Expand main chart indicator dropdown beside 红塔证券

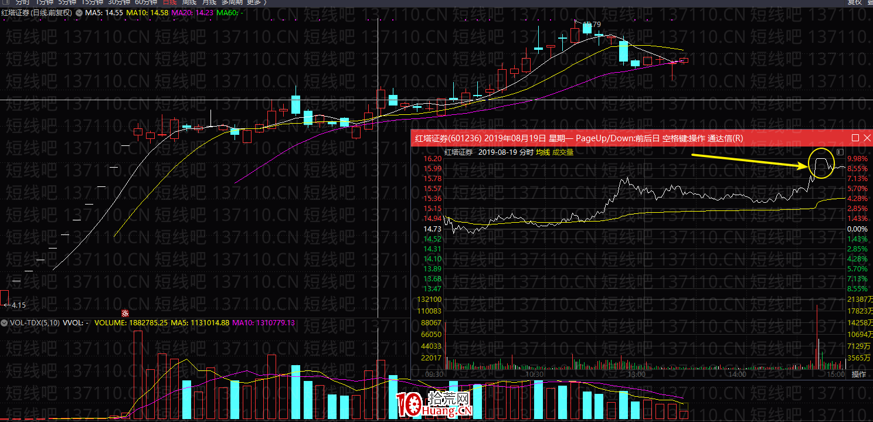[79, 12]
